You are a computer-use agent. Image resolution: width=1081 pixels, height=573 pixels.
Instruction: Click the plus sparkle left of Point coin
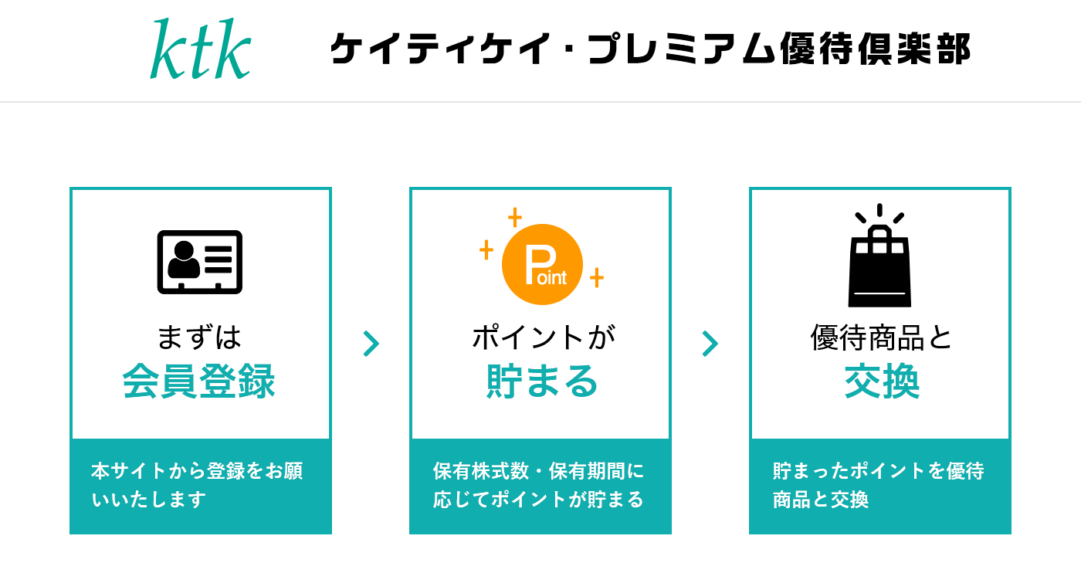(486, 249)
